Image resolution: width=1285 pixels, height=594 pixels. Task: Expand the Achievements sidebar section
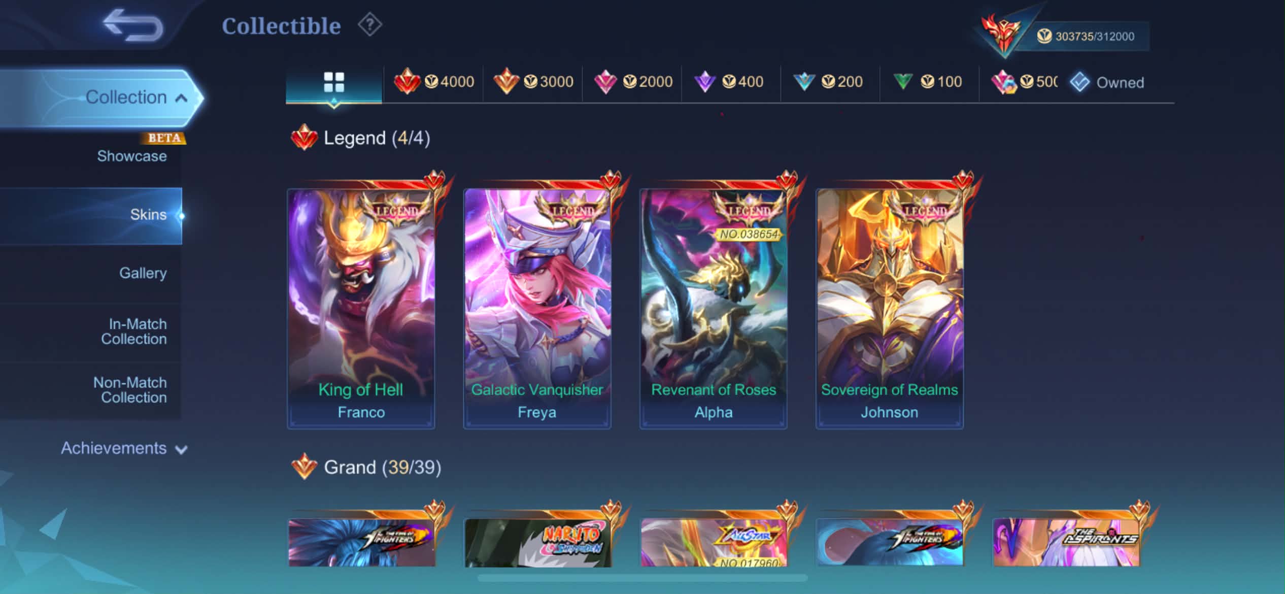(x=124, y=449)
